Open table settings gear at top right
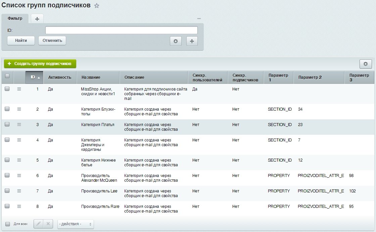 [366, 64]
